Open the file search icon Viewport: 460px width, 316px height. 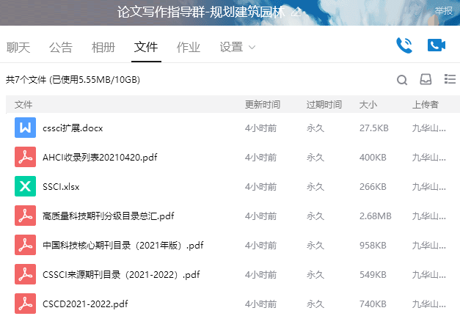(x=402, y=80)
